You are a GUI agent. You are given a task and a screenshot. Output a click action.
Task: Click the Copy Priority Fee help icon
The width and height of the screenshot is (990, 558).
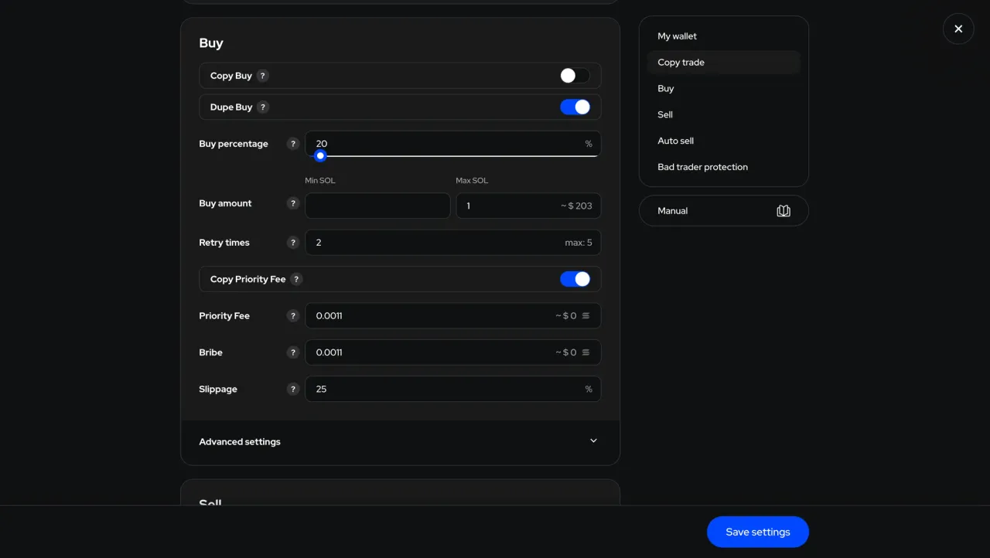296,279
